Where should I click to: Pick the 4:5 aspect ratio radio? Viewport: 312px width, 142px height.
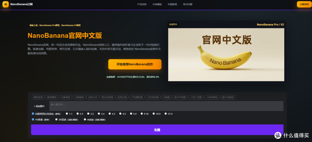point(120,114)
